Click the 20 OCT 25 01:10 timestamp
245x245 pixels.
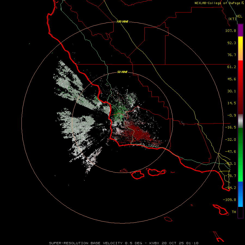coord(180,243)
